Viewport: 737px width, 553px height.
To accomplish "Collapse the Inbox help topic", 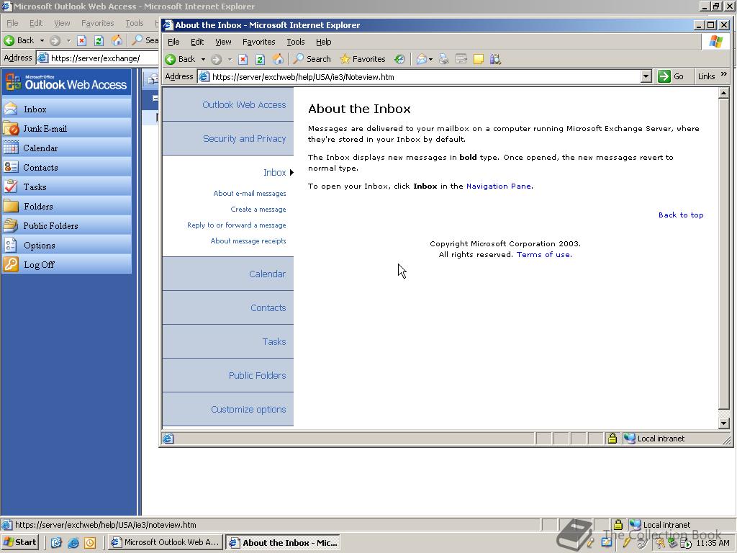I will 274,173.
